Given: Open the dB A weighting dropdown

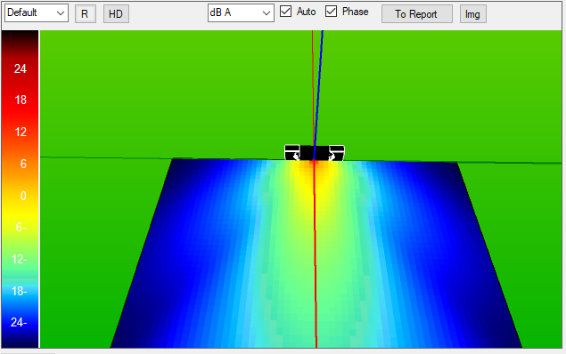Looking at the screenshot, I should pos(241,13).
